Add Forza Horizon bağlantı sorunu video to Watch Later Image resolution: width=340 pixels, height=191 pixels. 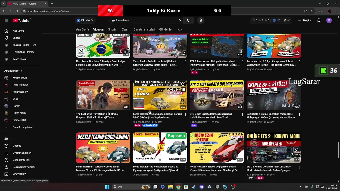(183, 84)
